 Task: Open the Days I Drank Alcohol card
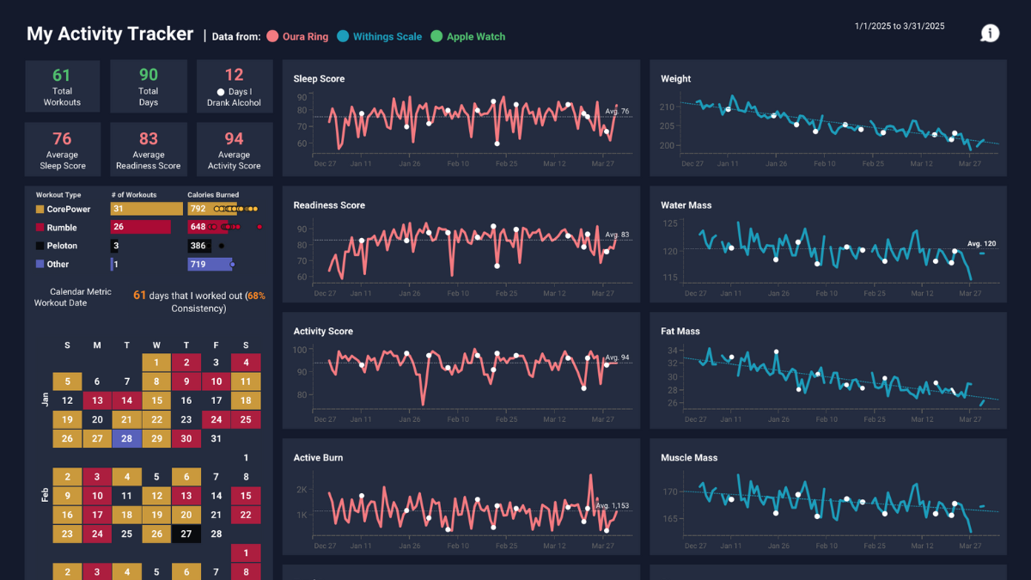(234, 87)
